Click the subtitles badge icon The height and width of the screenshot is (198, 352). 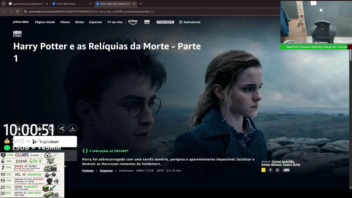(x=277, y=170)
